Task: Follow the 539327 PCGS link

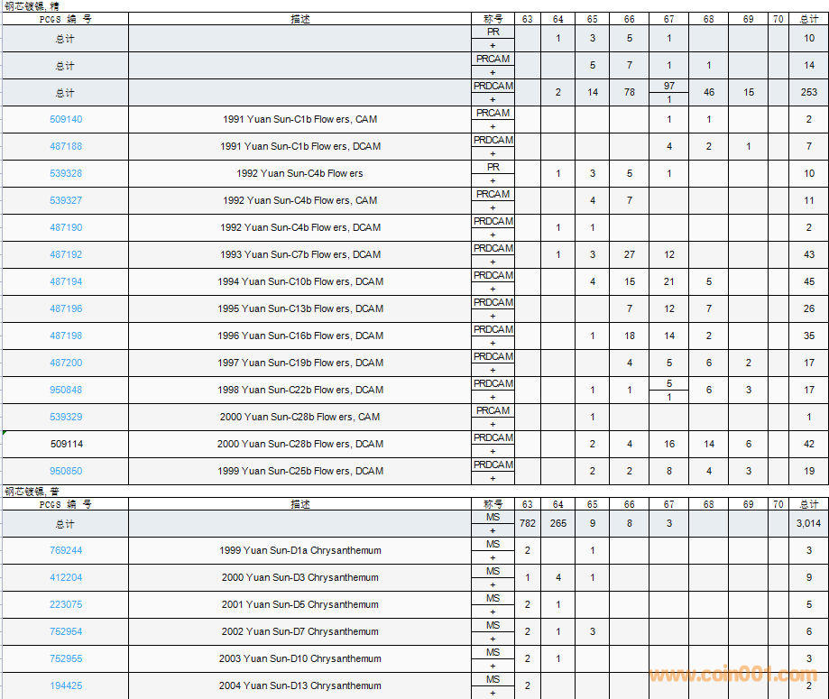Action: tap(65, 200)
